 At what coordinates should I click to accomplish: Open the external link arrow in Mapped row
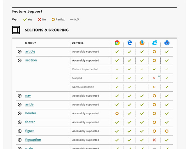159,76
